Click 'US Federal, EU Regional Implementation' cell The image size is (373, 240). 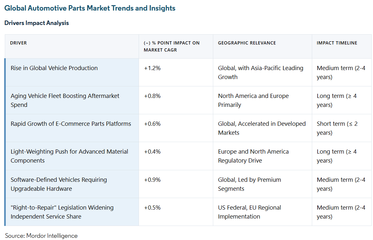point(249,212)
